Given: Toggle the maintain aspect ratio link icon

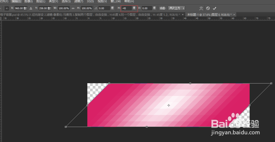Looking at the screenshot, I should click(73, 8).
